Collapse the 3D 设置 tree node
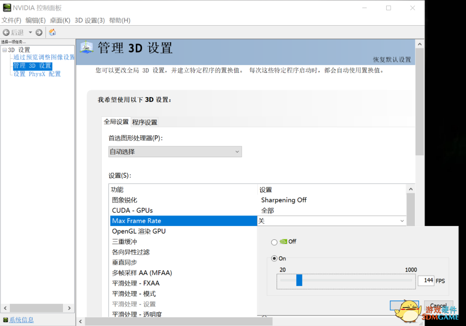The width and height of the screenshot is (466, 326). 4,50
